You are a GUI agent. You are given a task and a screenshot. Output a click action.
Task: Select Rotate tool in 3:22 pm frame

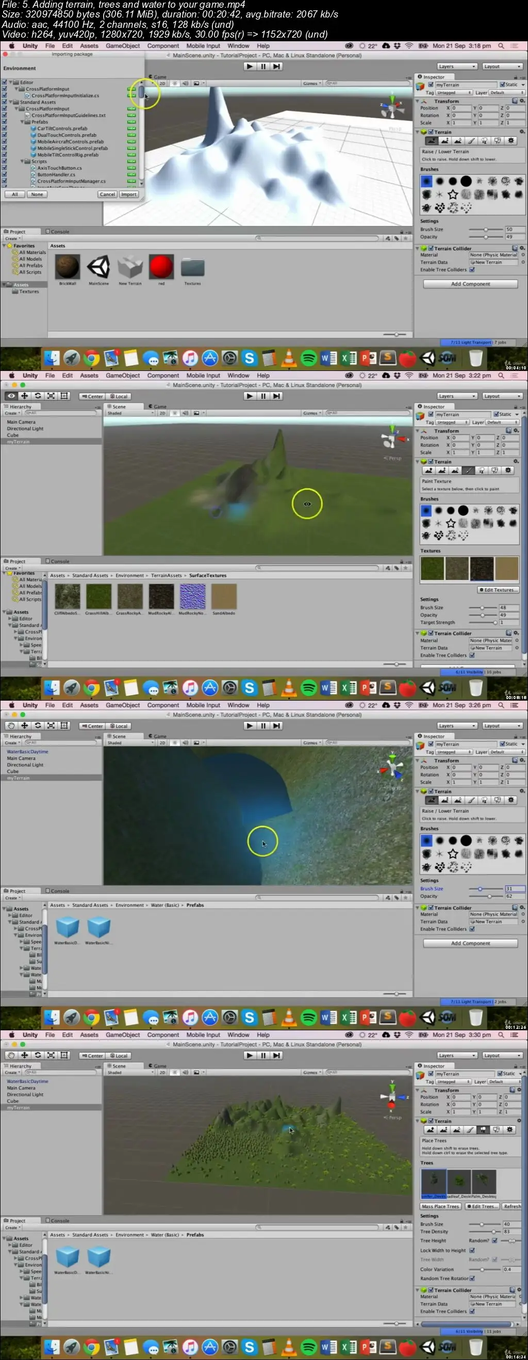click(38, 395)
